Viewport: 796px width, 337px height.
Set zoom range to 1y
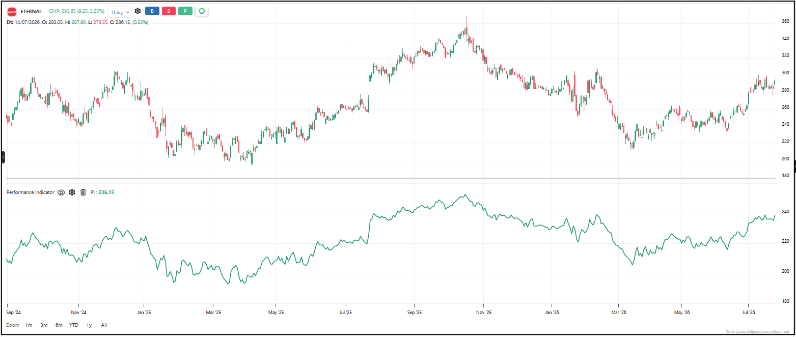click(x=89, y=325)
